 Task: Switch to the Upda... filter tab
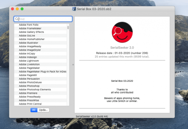pyautogui.click(x=43, y=110)
